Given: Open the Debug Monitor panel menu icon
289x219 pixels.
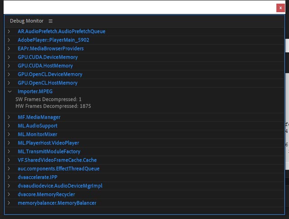Looking at the screenshot, I should pos(51,21).
